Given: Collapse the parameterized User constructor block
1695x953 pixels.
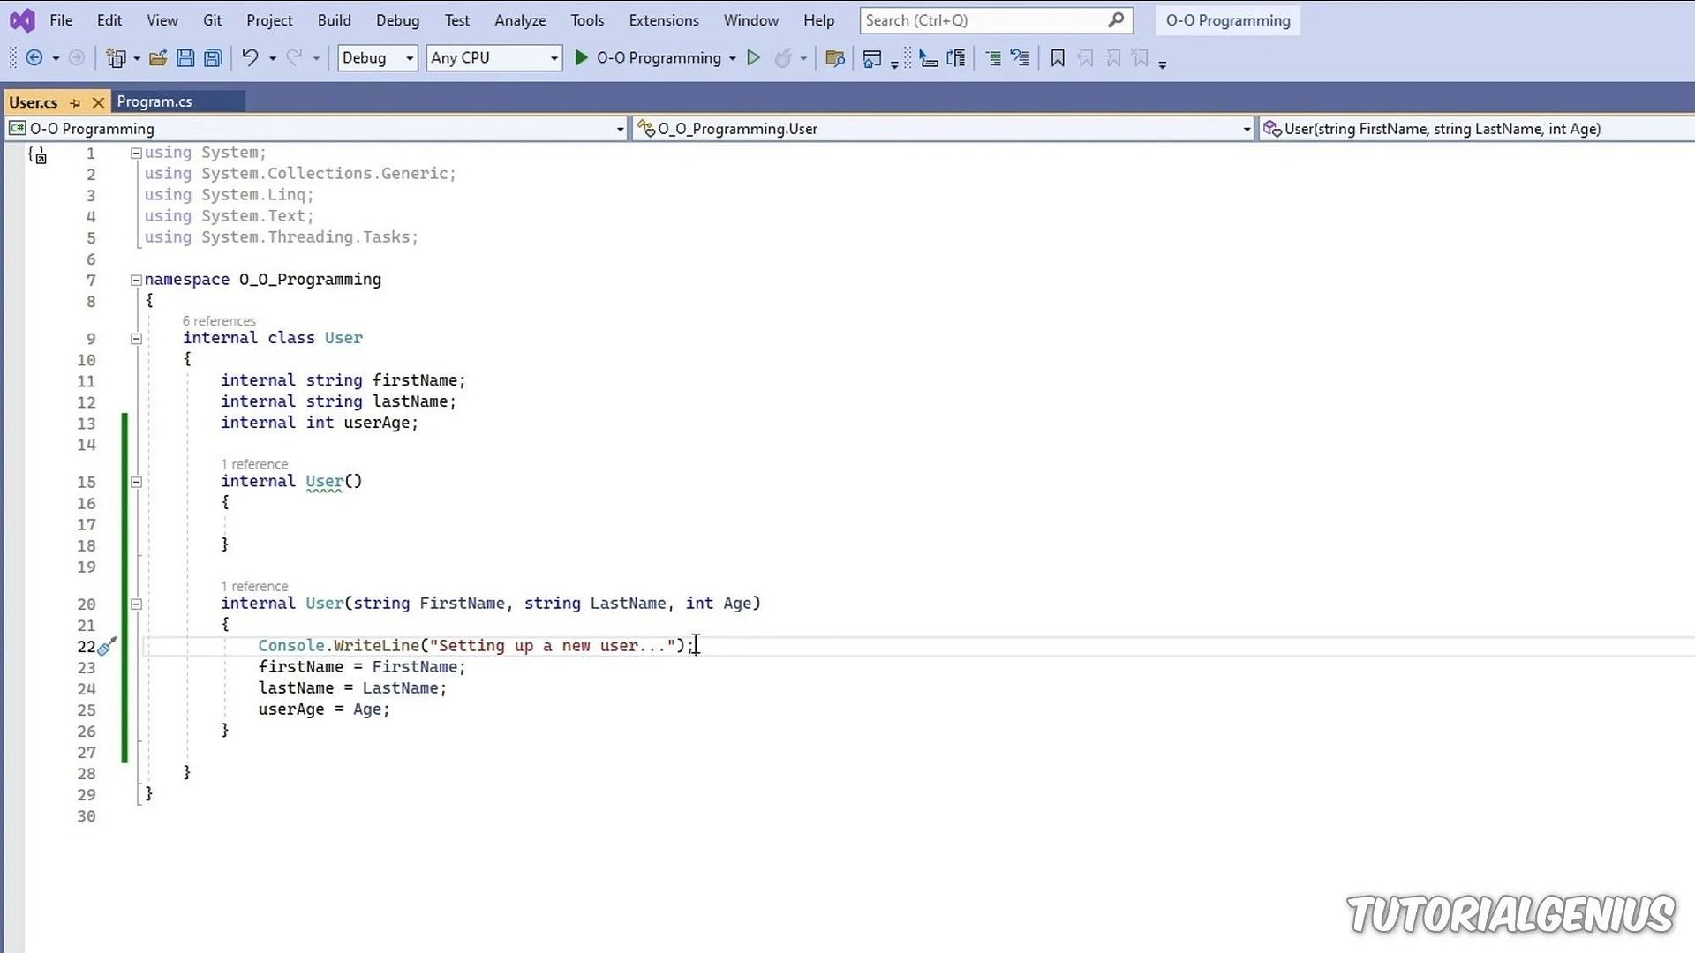Looking at the screenshot, I should [136, 604].
